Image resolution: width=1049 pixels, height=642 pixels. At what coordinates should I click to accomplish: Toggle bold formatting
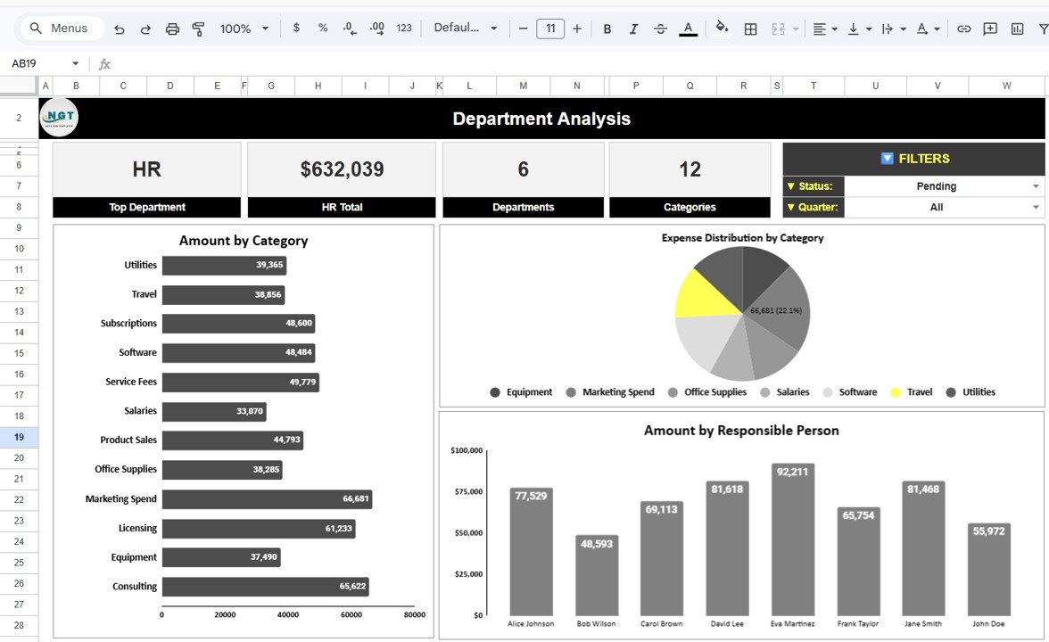click(607, 28)
